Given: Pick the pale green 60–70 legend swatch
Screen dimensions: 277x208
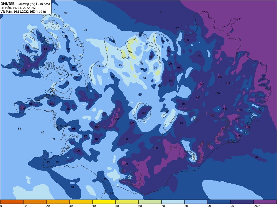Looking at the screenshot, I should (x=150, y=202).
